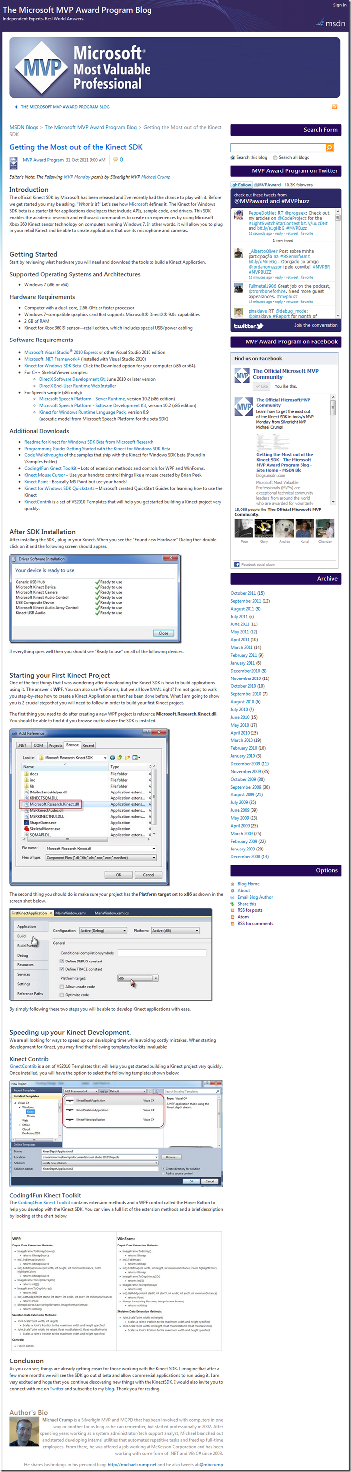Open Kunal's Facebook profile picture
Image resolution: width=351 pixels, height=1472 pixels.
coord(305,528)
